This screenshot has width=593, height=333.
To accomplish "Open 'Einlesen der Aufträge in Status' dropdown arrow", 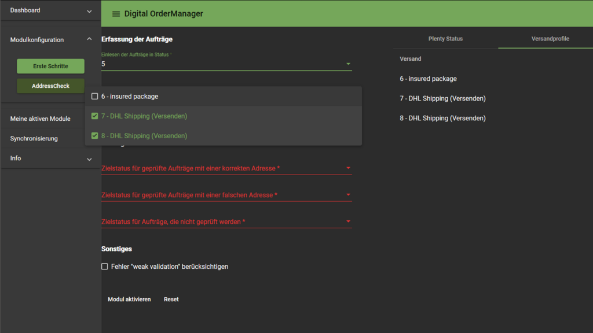I will click(348, 64).
